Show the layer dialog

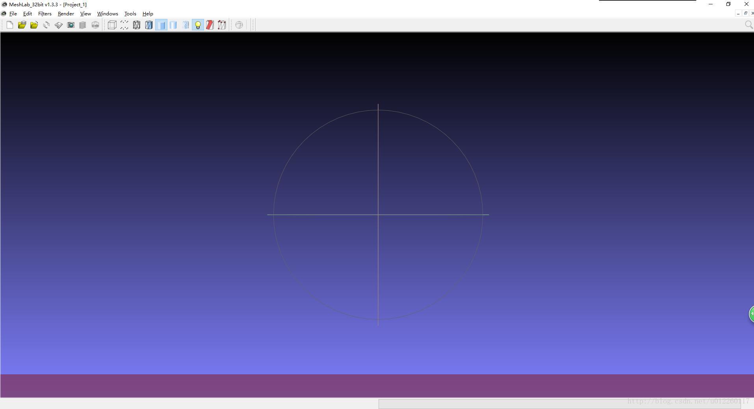pos(83,25)
